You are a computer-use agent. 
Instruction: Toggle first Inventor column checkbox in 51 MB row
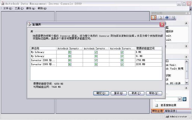click(x=70, y=56)
